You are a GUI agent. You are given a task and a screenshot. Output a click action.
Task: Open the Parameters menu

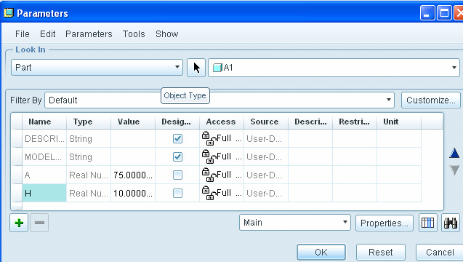pyautogui.click(x=89, y=34)
